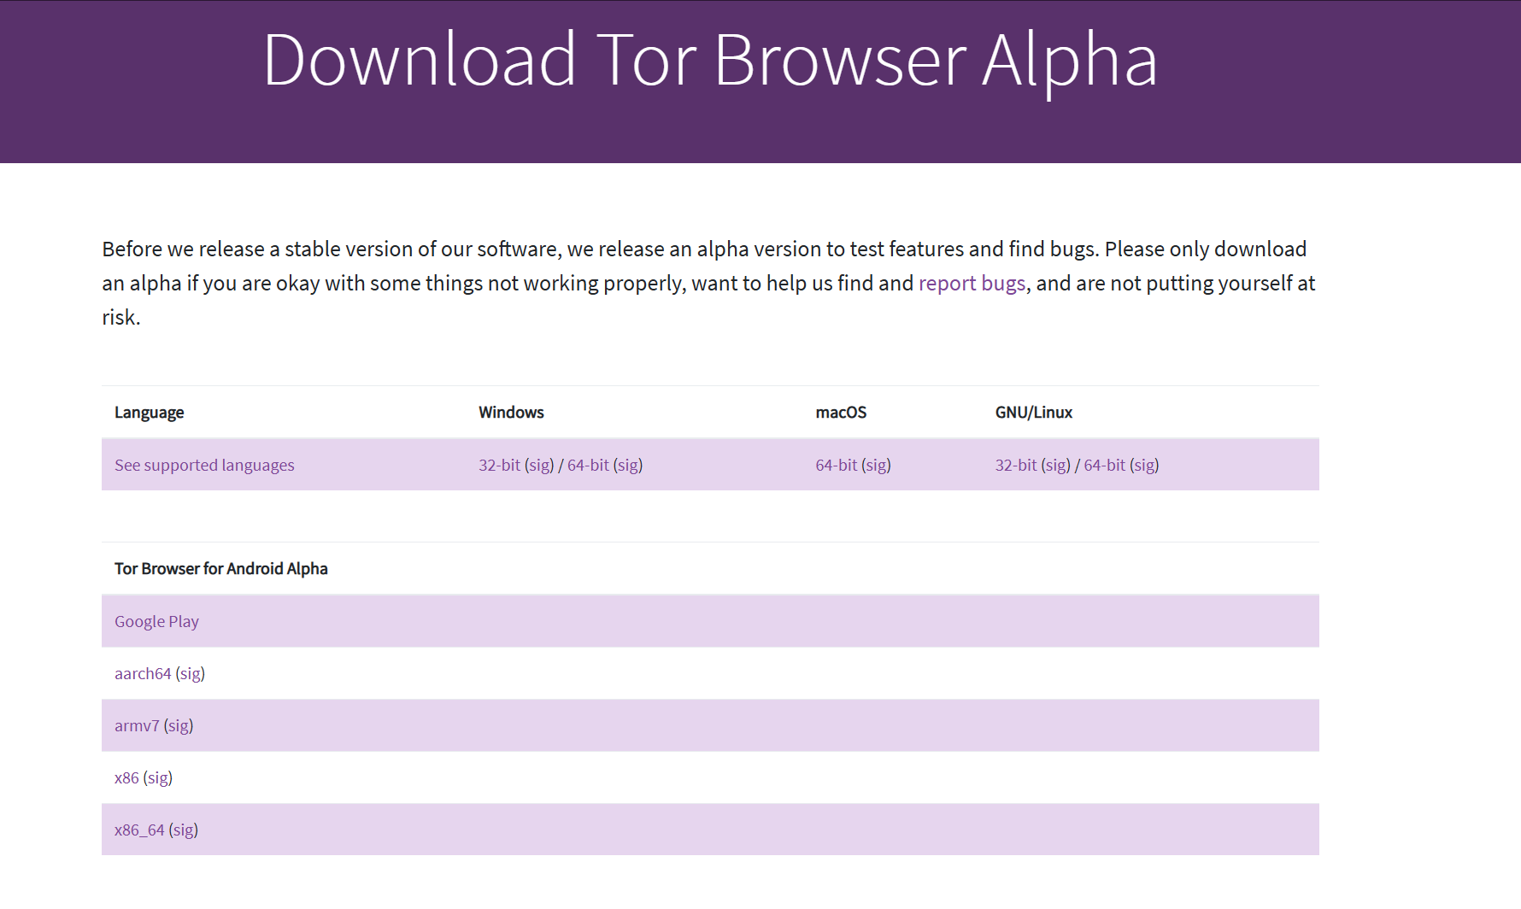Viewport: 1521px width, 909px height.
Task: Open Windows 32-bit signature file
Action: (539, 466)
